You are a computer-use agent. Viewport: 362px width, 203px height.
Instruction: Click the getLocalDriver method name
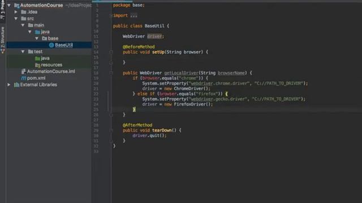[x=181, y=73]
